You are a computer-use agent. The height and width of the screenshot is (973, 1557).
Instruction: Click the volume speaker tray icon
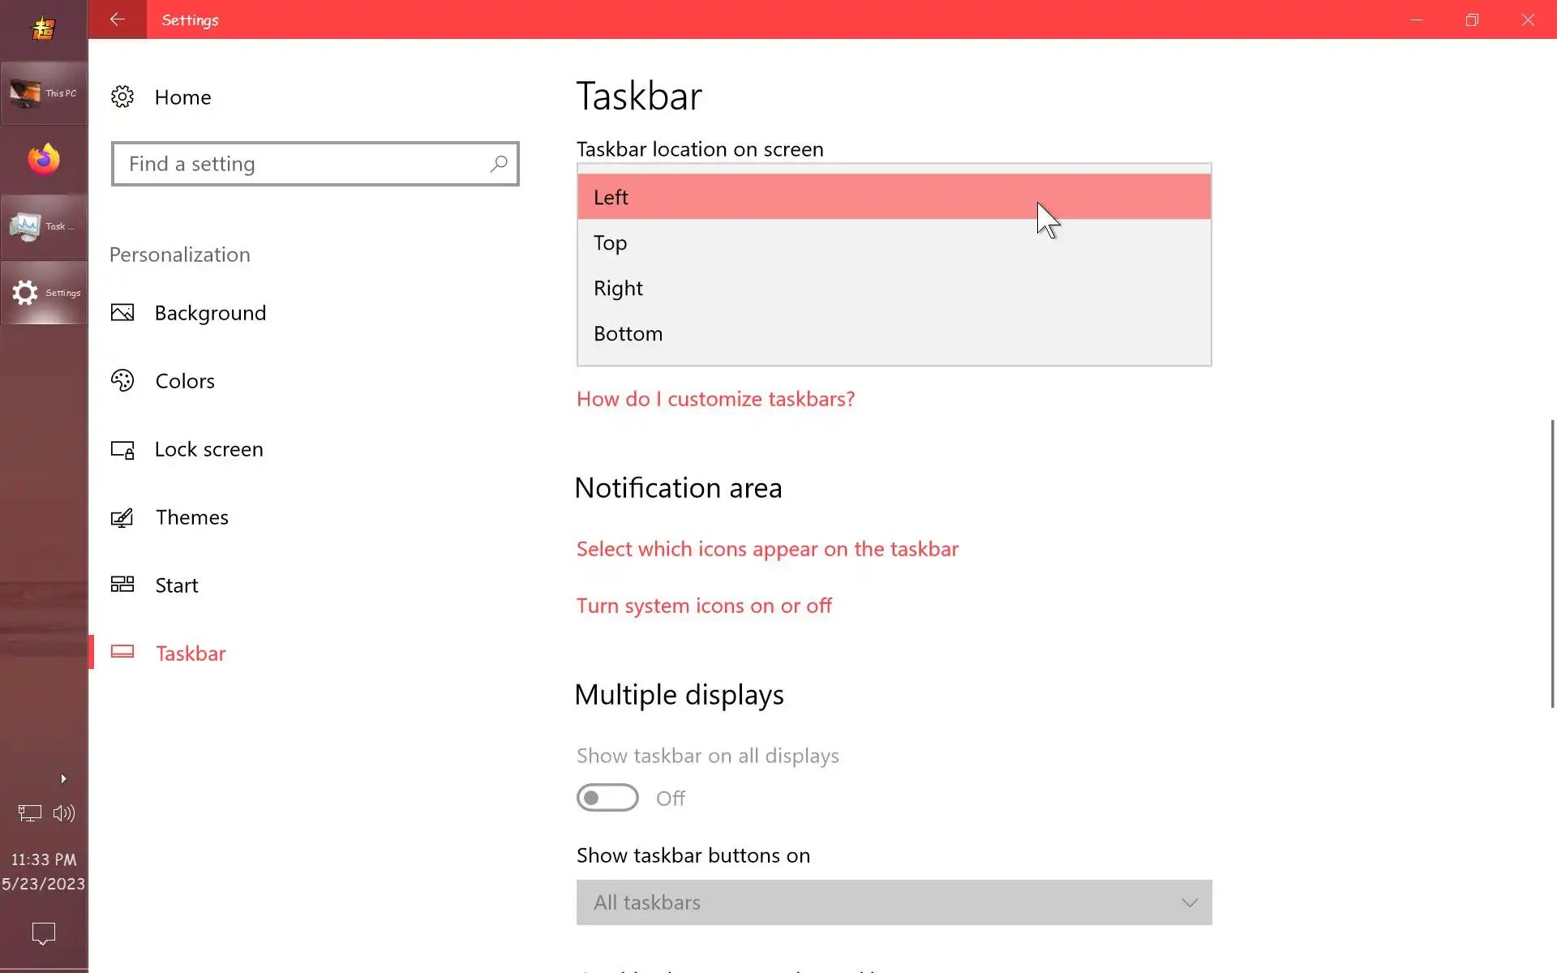tap(64, 813)
